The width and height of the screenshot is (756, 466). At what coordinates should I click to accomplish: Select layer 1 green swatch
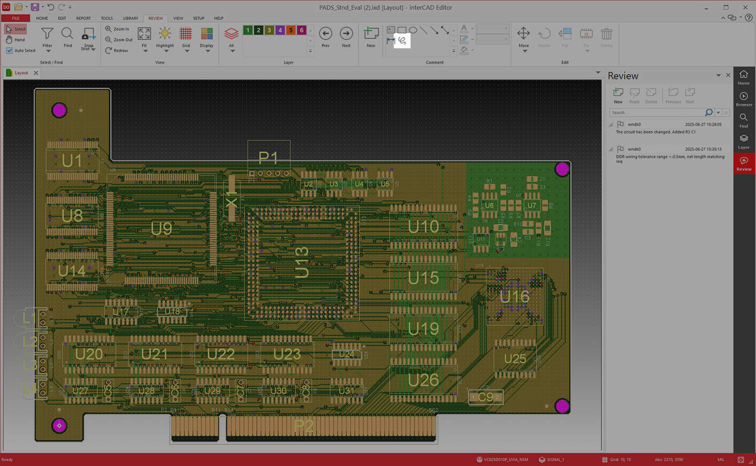click(248, 30)
